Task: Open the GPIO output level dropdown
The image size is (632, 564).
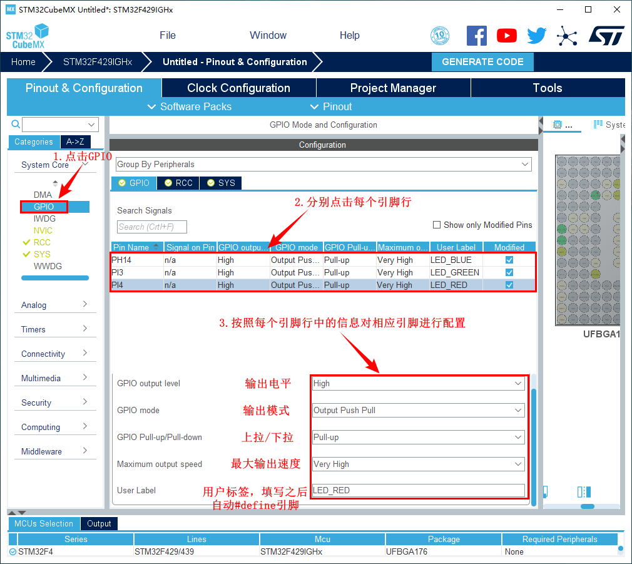Action: [418, 384]
